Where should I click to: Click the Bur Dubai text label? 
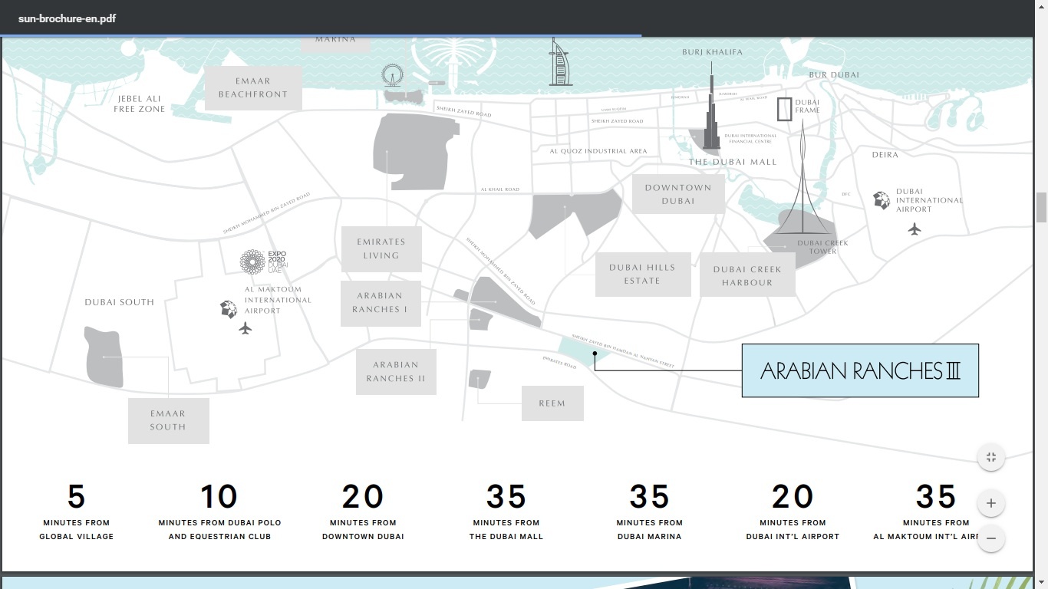pyautogui.click(x=834, y=75)
